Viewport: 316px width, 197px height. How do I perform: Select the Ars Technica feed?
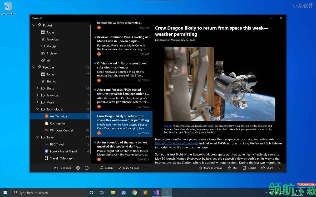(60, 116)
